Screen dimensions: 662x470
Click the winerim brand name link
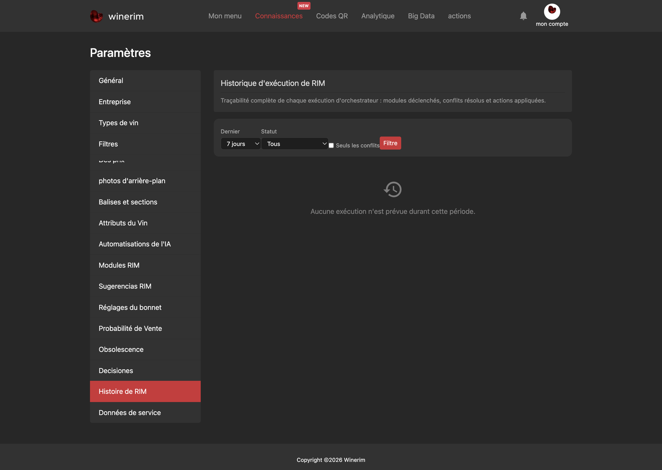[126, 16]
